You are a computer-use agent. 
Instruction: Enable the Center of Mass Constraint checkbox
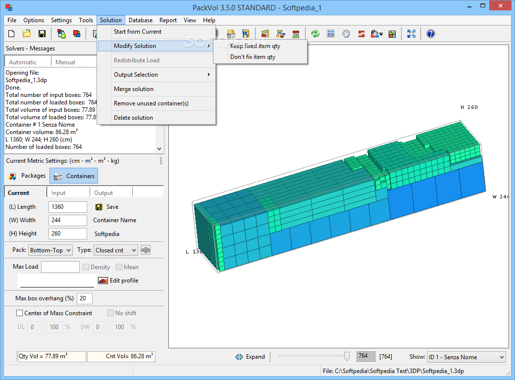[20, 313]
